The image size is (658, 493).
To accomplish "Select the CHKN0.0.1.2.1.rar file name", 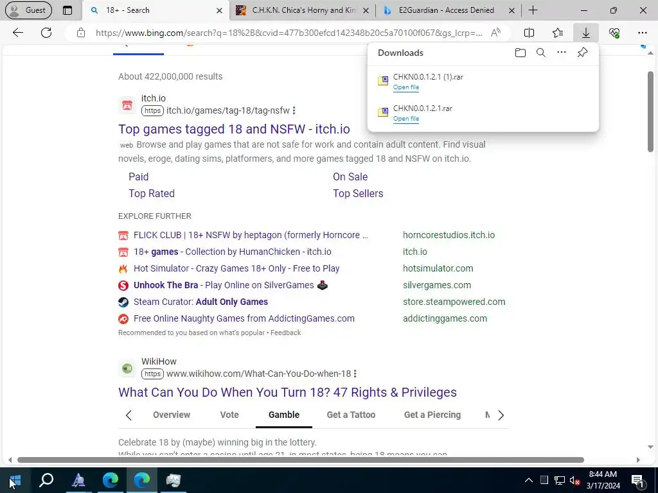I will click(x=423, y=108).
